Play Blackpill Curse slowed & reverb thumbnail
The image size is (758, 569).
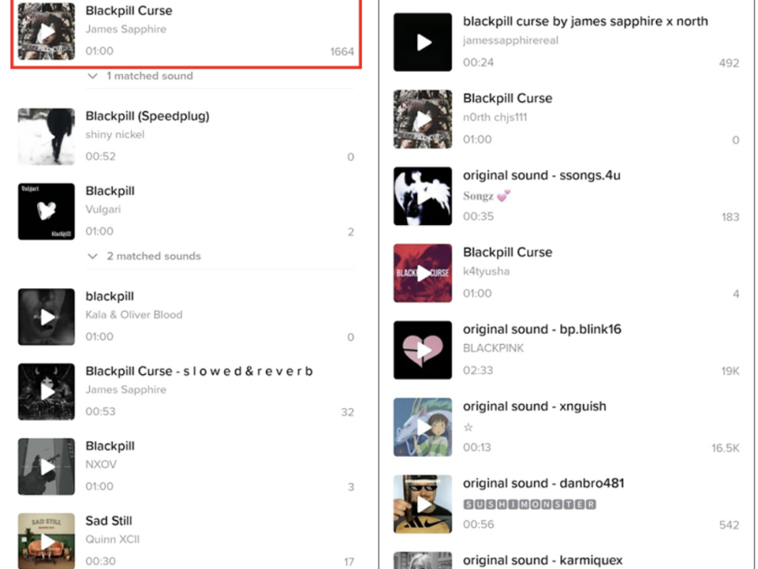[46, 392]
